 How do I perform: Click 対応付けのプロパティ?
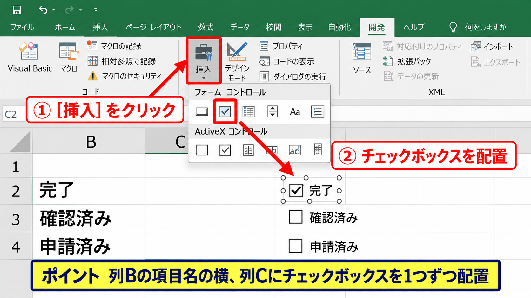click(x=422, y=47)
